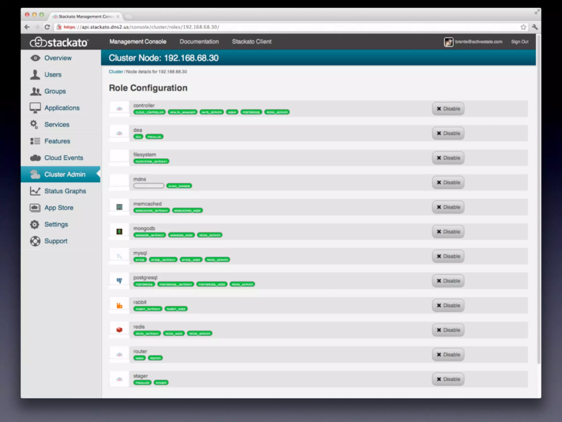Click the Services gears icon

[34, 124]
